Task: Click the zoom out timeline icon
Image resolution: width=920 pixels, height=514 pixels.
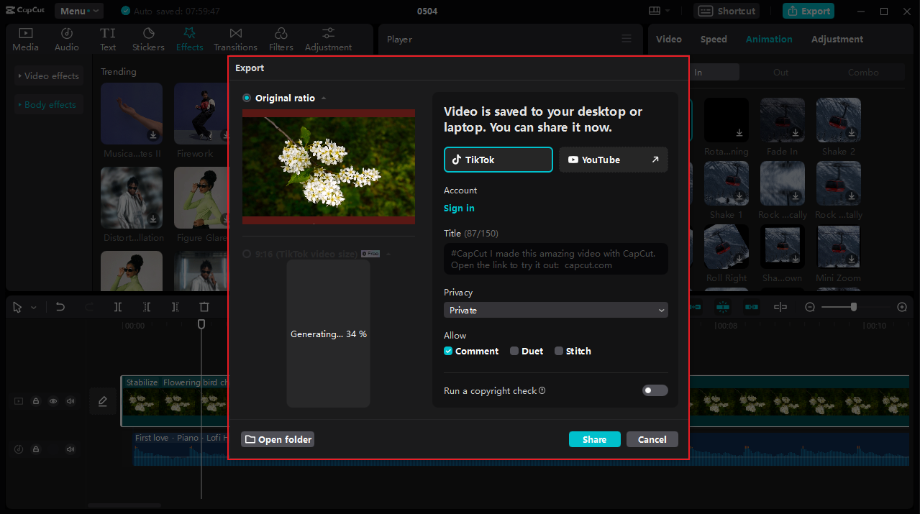Action: point(810,307)
